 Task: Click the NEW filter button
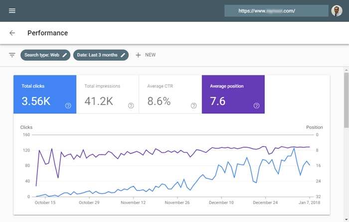tap(146, 55)
